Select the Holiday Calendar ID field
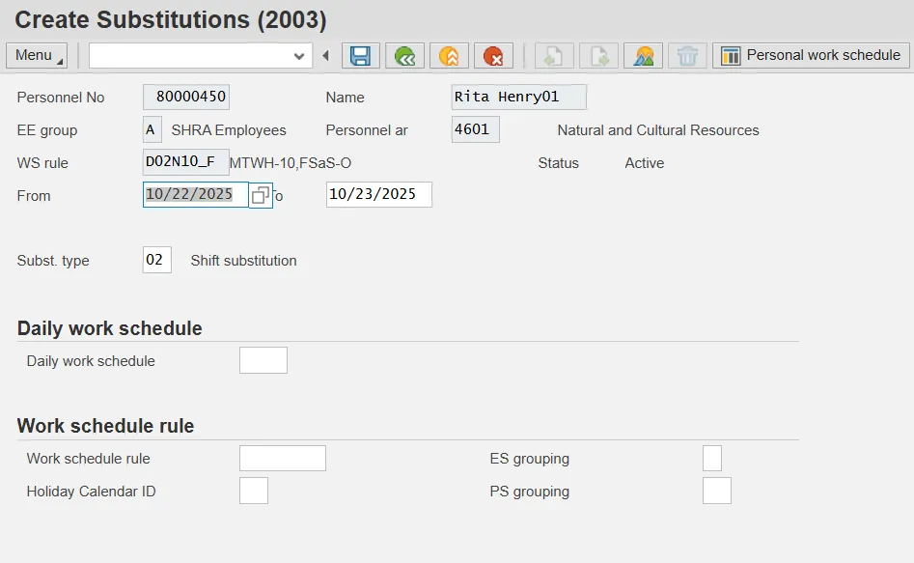914x563 pixels. tap(253, 492)
